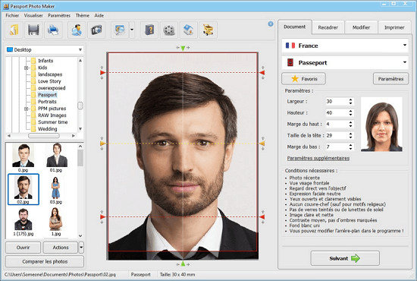Click the left yellow eye-line marker
417x281 pixels.
(102, 144)
